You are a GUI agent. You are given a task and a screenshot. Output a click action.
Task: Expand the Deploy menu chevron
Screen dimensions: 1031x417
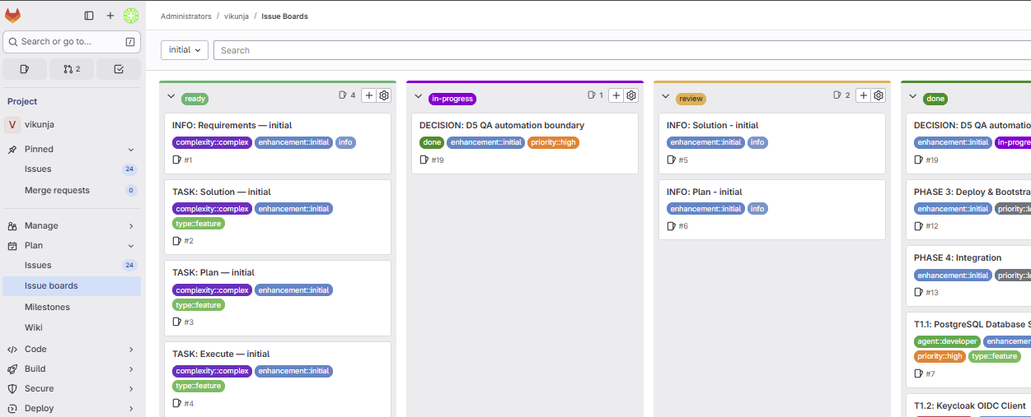tap(131, 408)
